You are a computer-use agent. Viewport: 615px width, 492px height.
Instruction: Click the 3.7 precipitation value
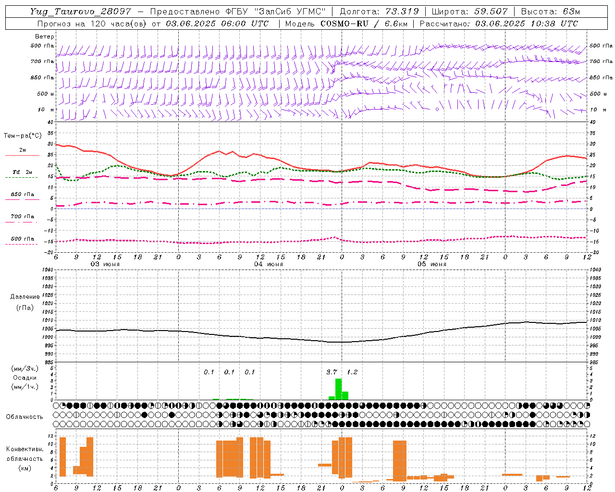click(332, 372)
